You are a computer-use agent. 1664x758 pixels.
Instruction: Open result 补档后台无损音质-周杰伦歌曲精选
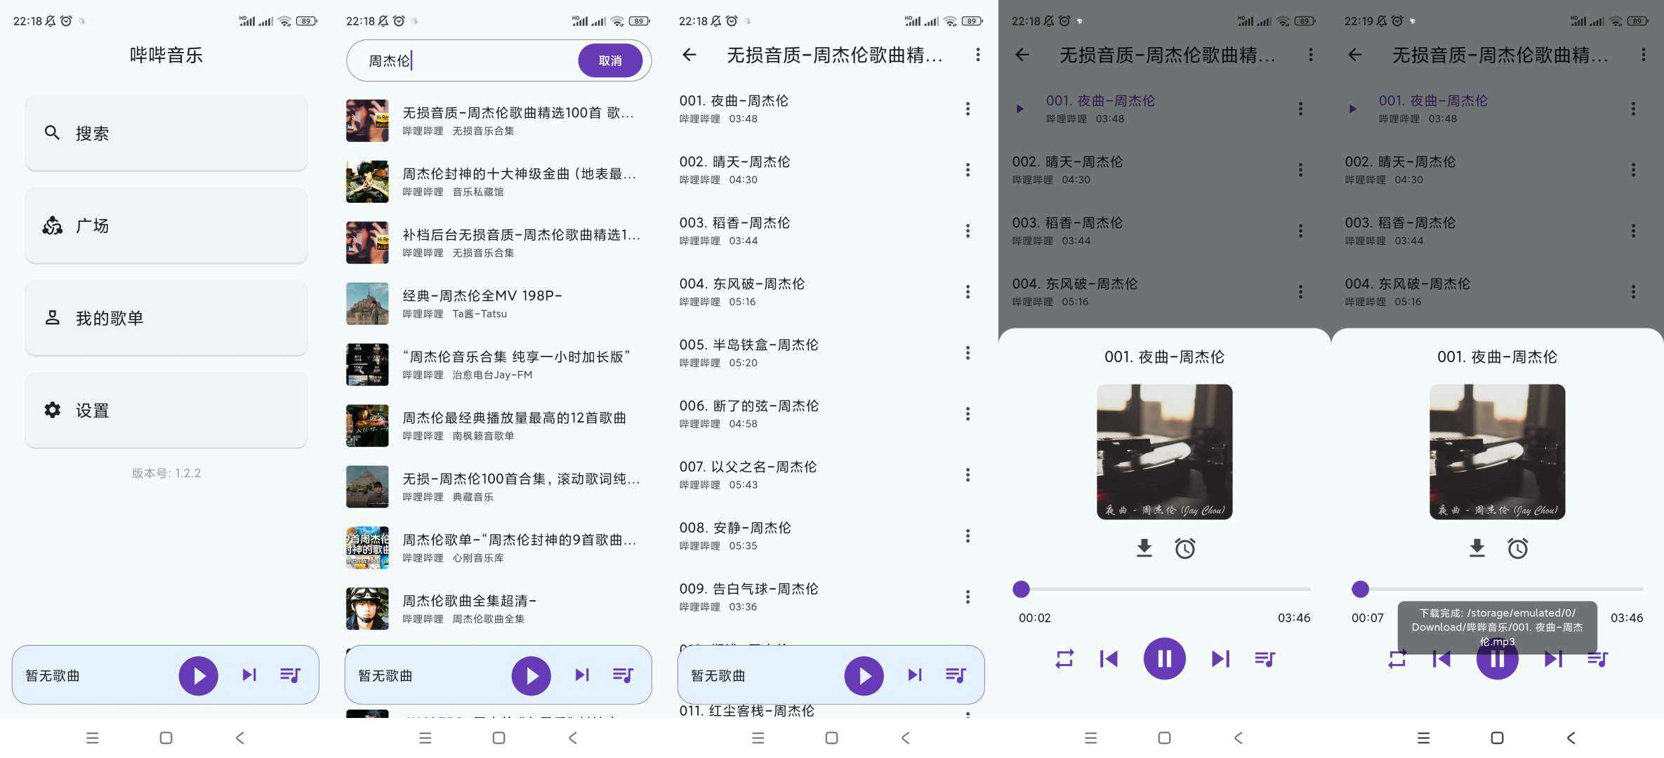tap(498, 243)
